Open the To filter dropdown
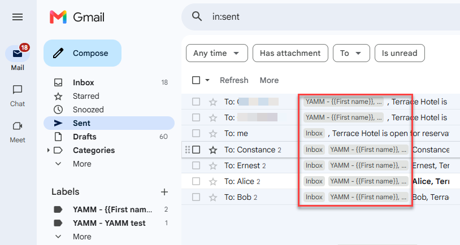This screenshot has height=245, width=460. click(x=351, y=53)
